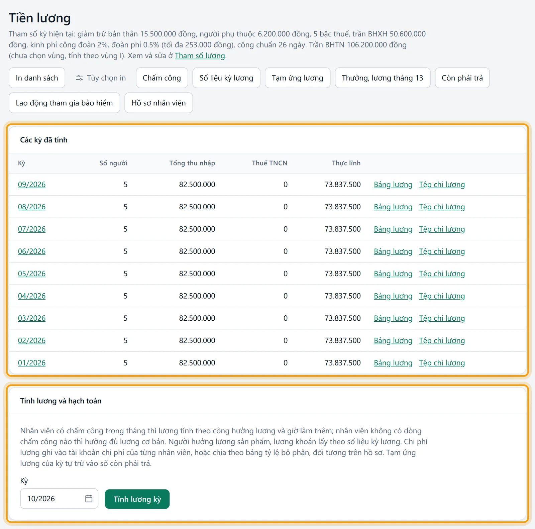Click the Số người column header

coord(113,163)
